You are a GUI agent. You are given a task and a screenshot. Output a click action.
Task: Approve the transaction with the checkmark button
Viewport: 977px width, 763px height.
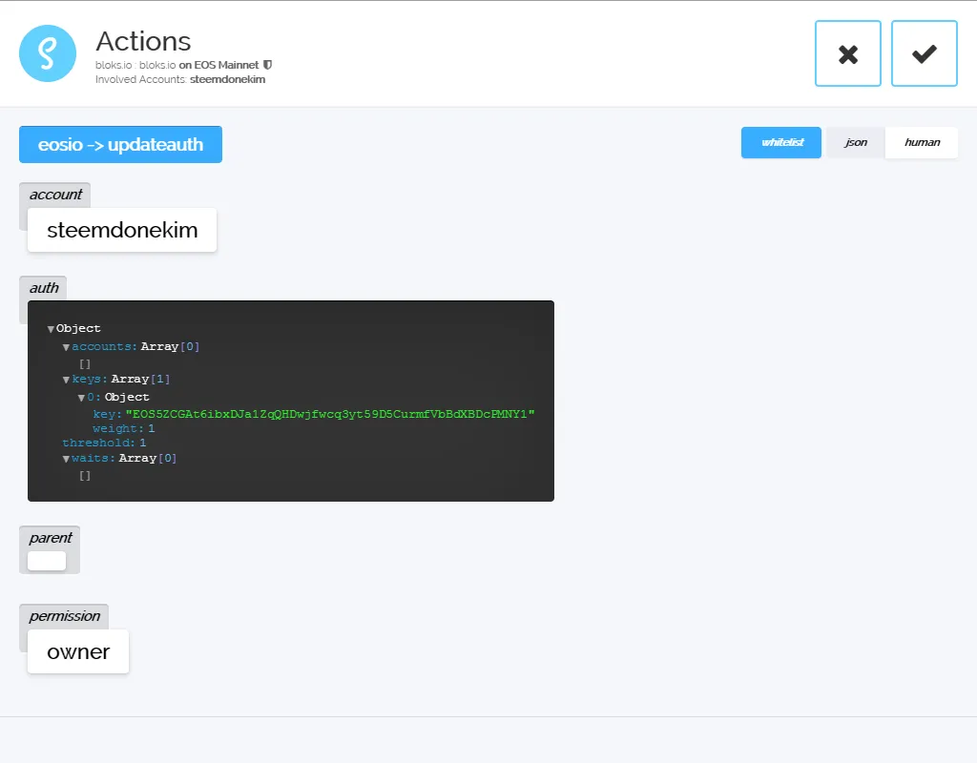point(924,53)
